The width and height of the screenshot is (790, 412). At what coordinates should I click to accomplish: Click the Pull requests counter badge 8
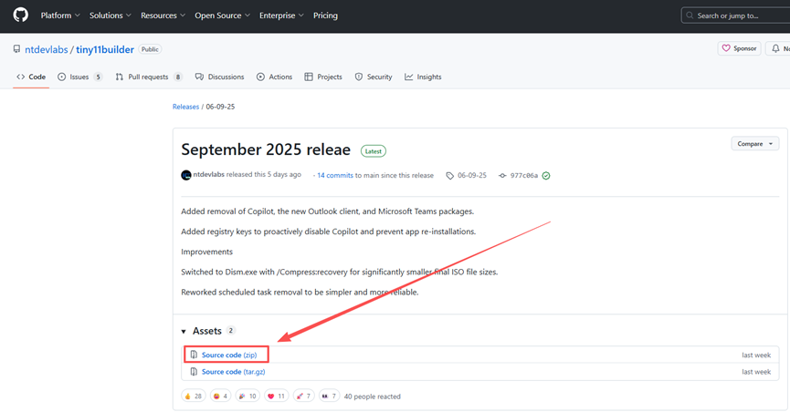pos(178,77)
